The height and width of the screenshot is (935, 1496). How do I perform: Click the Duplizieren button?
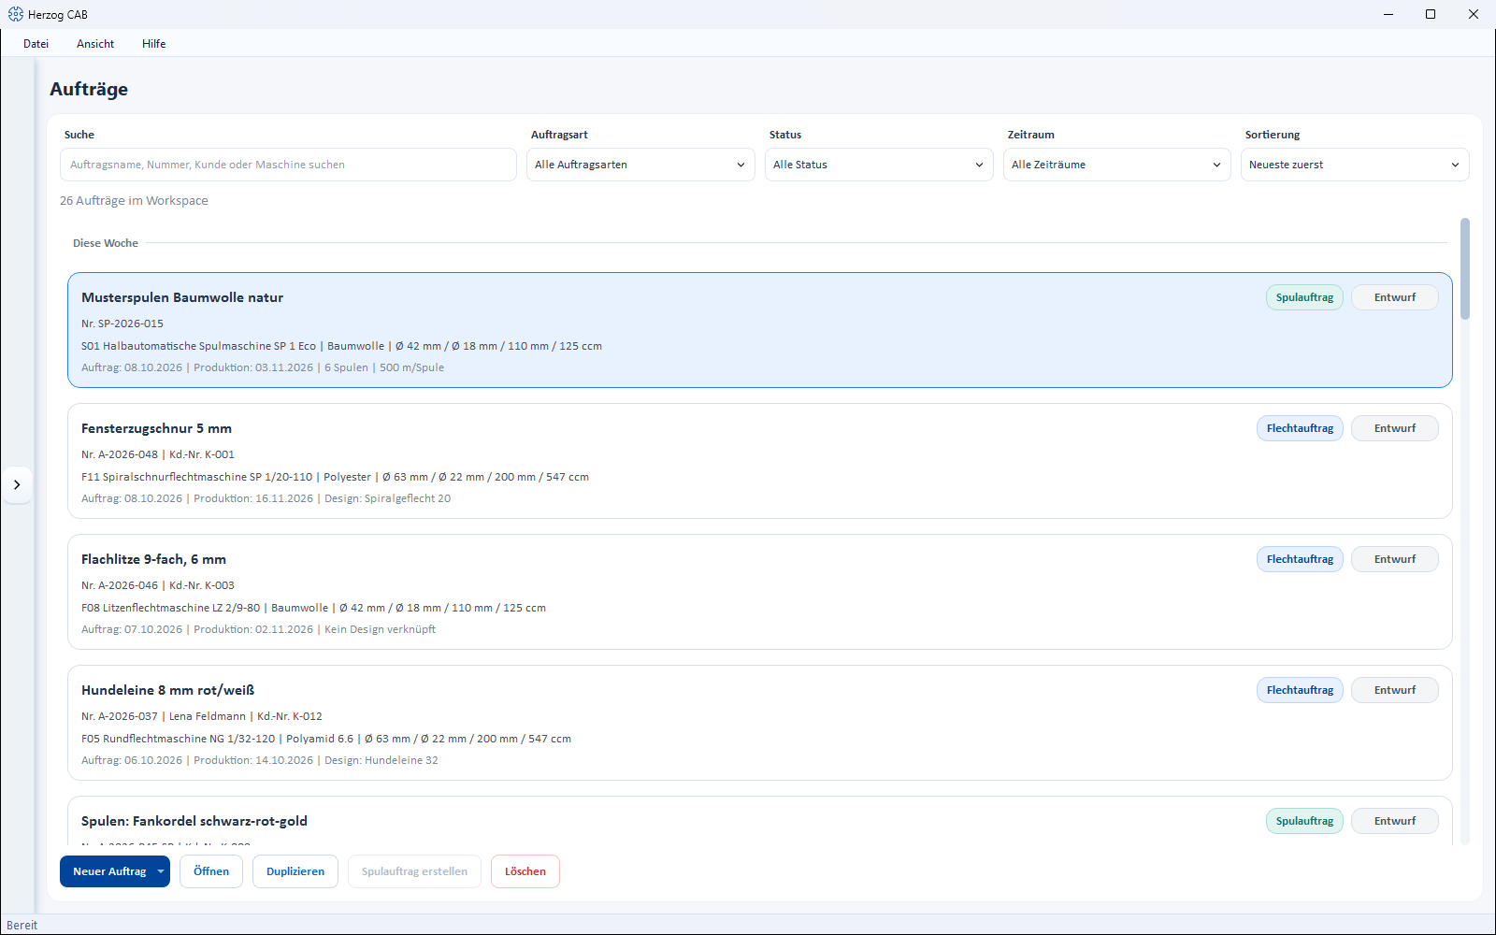pyautogui.click(x=295, y=871)
